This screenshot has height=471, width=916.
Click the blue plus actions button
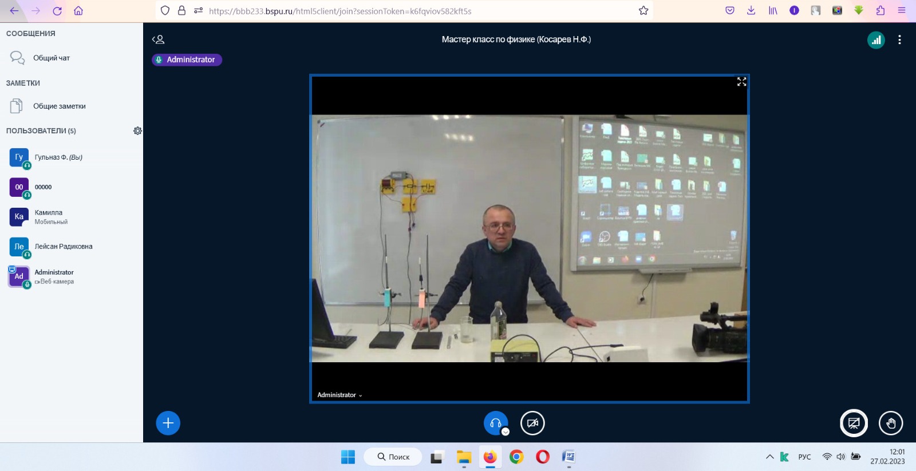click(x=168, y=423)
